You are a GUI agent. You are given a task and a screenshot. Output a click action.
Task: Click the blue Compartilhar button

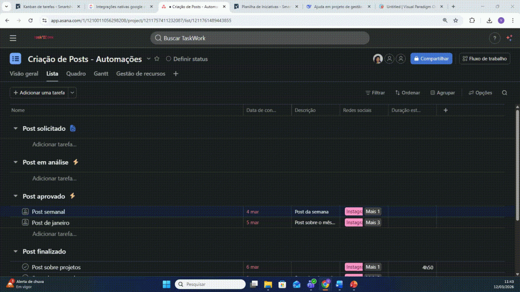pyautogui.click(x=431, y=59)
